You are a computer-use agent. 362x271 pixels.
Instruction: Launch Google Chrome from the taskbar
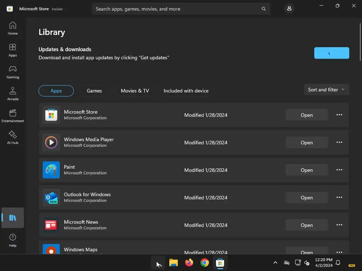pyautogui.click(x=205, y=263)
